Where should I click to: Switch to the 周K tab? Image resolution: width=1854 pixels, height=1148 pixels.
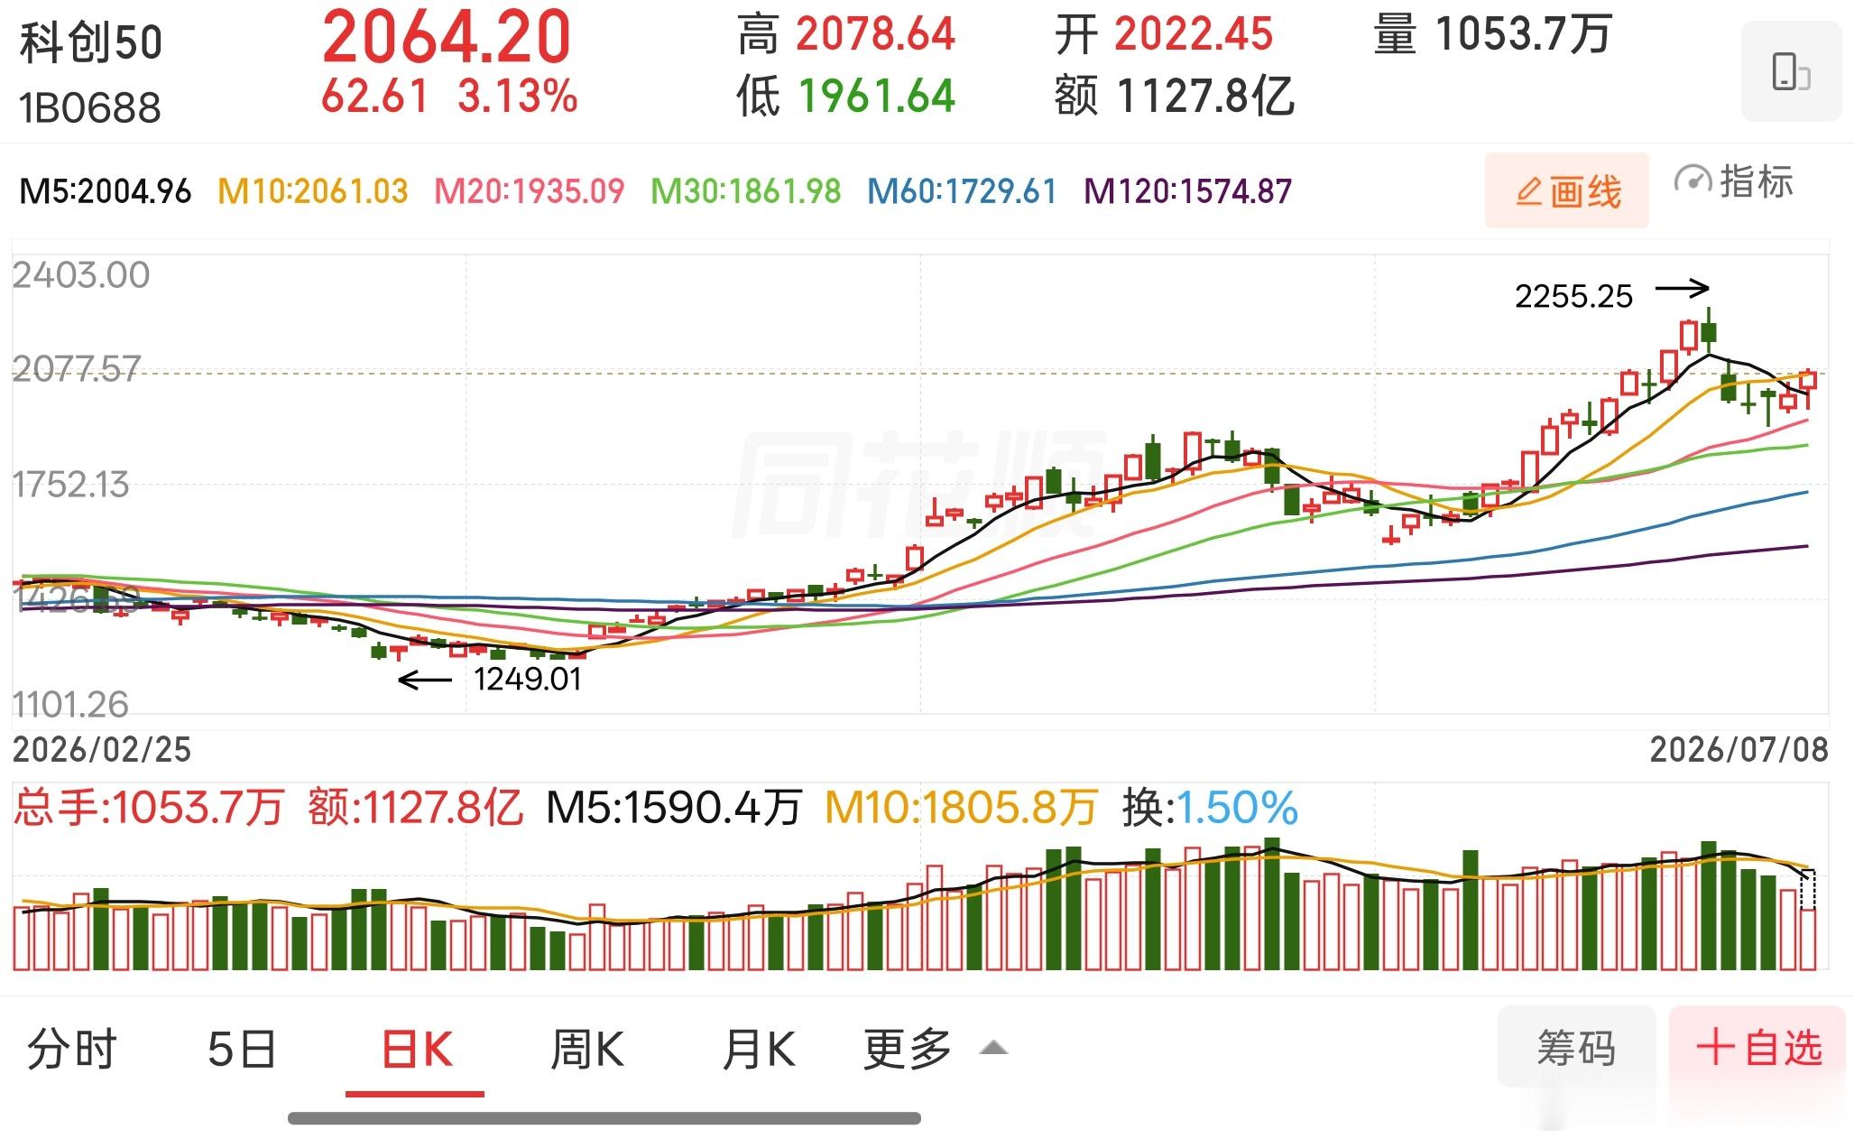click(586, 1050)
